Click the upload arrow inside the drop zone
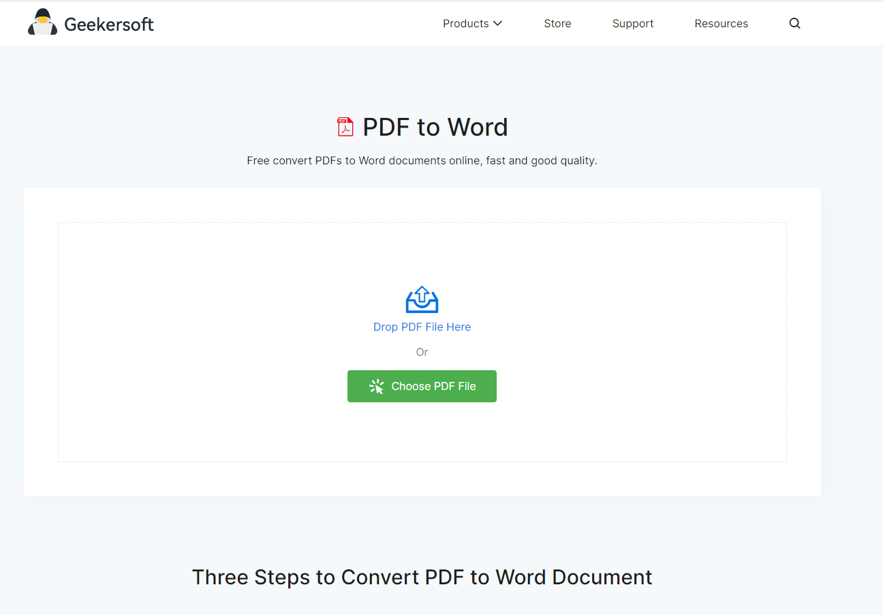The height and width of the screenshot is (615, 883). click(422, 295)
